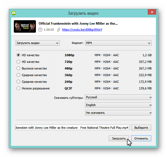Image resolution: width=167 pixels, height=157 pixels.
Task: Click the green app icon in title bar
Action: 14,13
